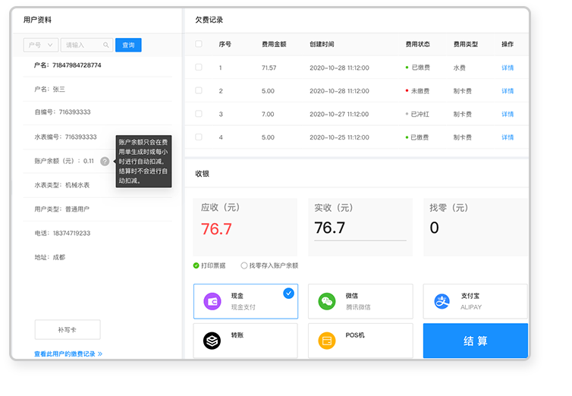Select the 微信 payment card
The image size is (572, 396).
tap(360, 301)
